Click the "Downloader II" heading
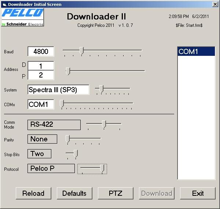 pos(96,17)
